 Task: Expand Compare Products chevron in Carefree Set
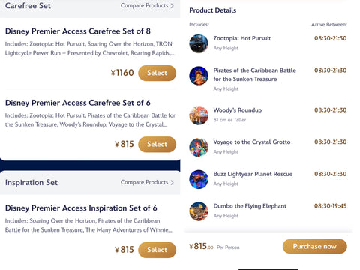[172, 6]
